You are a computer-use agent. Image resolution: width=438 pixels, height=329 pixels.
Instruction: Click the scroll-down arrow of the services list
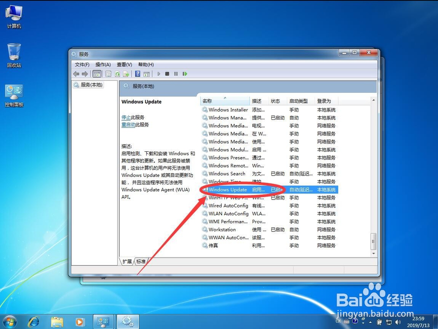click(374, 253)
